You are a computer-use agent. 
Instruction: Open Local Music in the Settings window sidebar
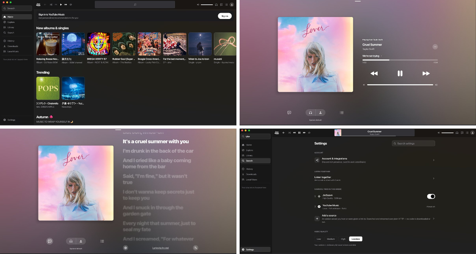[255, 180]
